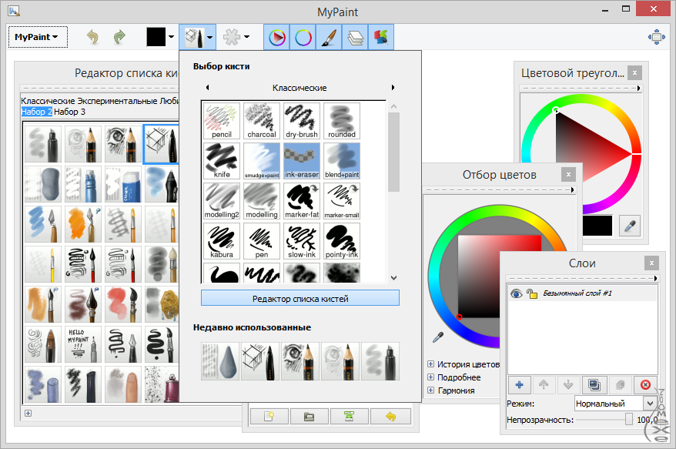The image size is (676, 449).
Task: Select the pencil brush
Action: click(222, 121)
